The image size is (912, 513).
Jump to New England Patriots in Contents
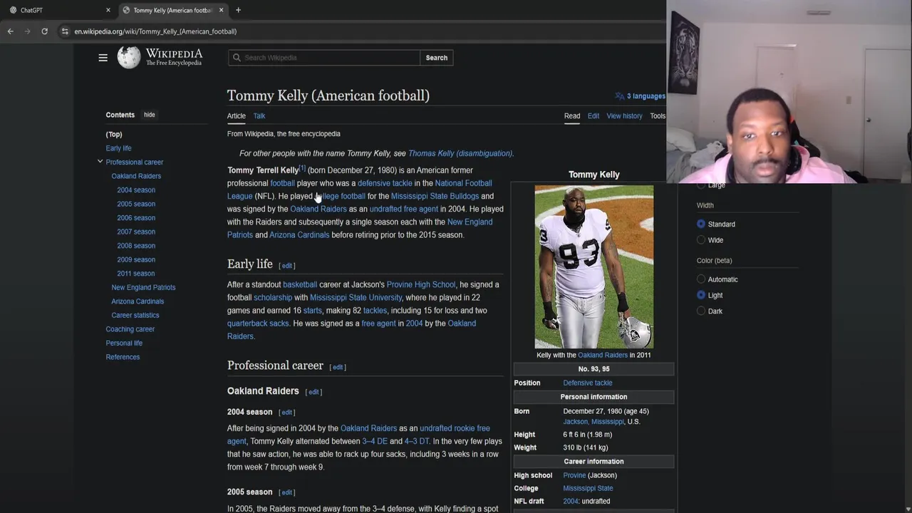click(x=143, y=287)
